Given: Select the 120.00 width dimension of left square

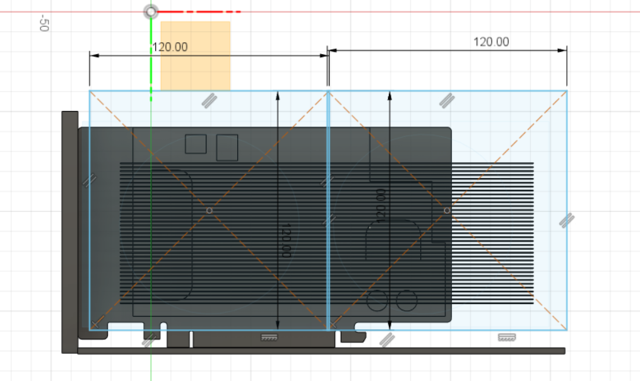Looking at the screenshot, I should [x=170, y=47].
